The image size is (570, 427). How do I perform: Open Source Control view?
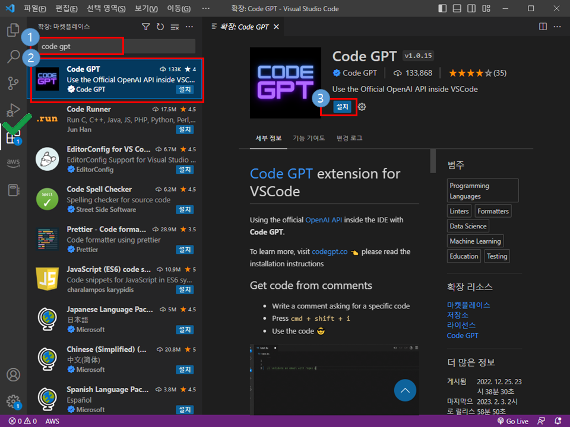click(x=13, y=83)
